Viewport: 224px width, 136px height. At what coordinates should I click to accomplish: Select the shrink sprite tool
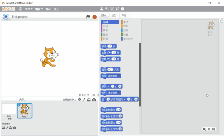[117, 9]
